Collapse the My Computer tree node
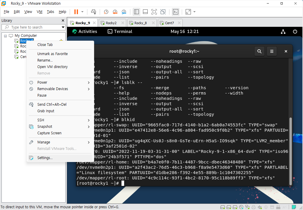The width and height of the screenshot is (303, 210). [x=5, y=36]
